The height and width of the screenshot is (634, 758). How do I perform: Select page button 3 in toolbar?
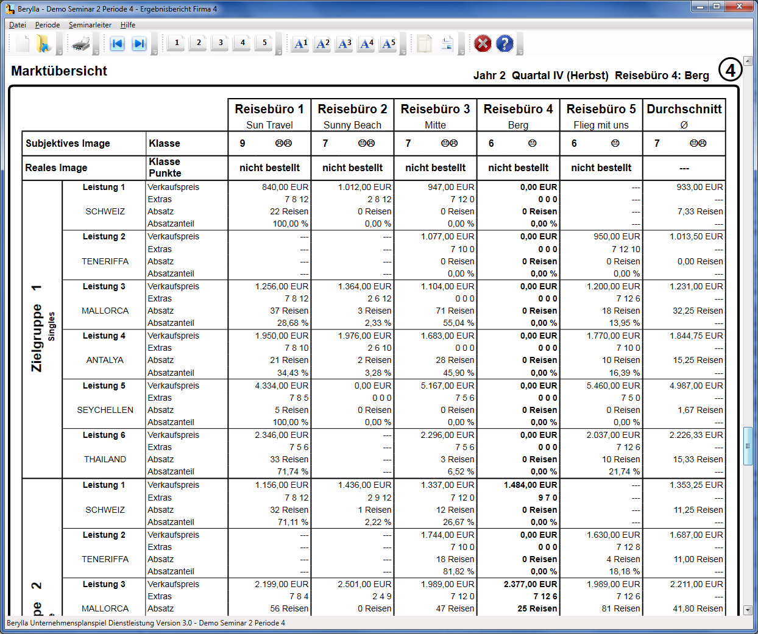point(221,43)
